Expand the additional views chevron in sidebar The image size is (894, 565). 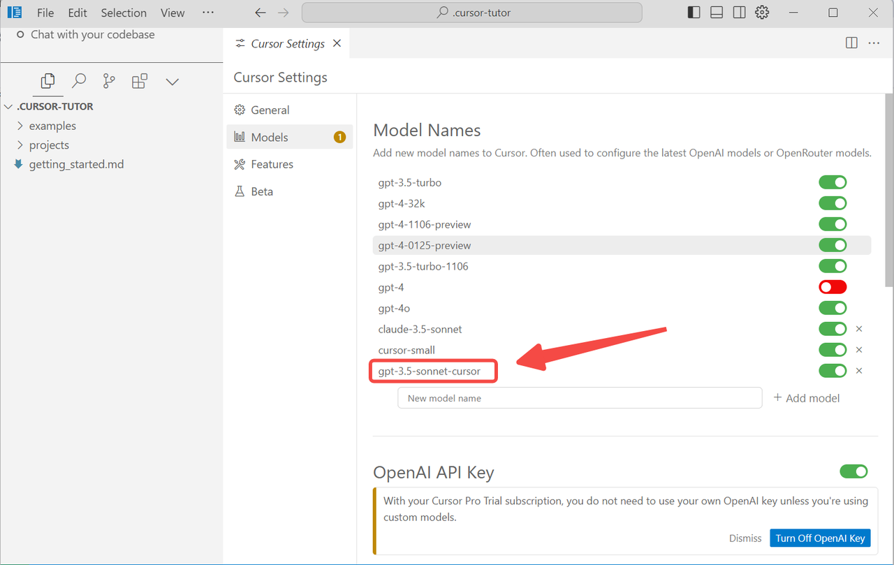click(173, 82)
